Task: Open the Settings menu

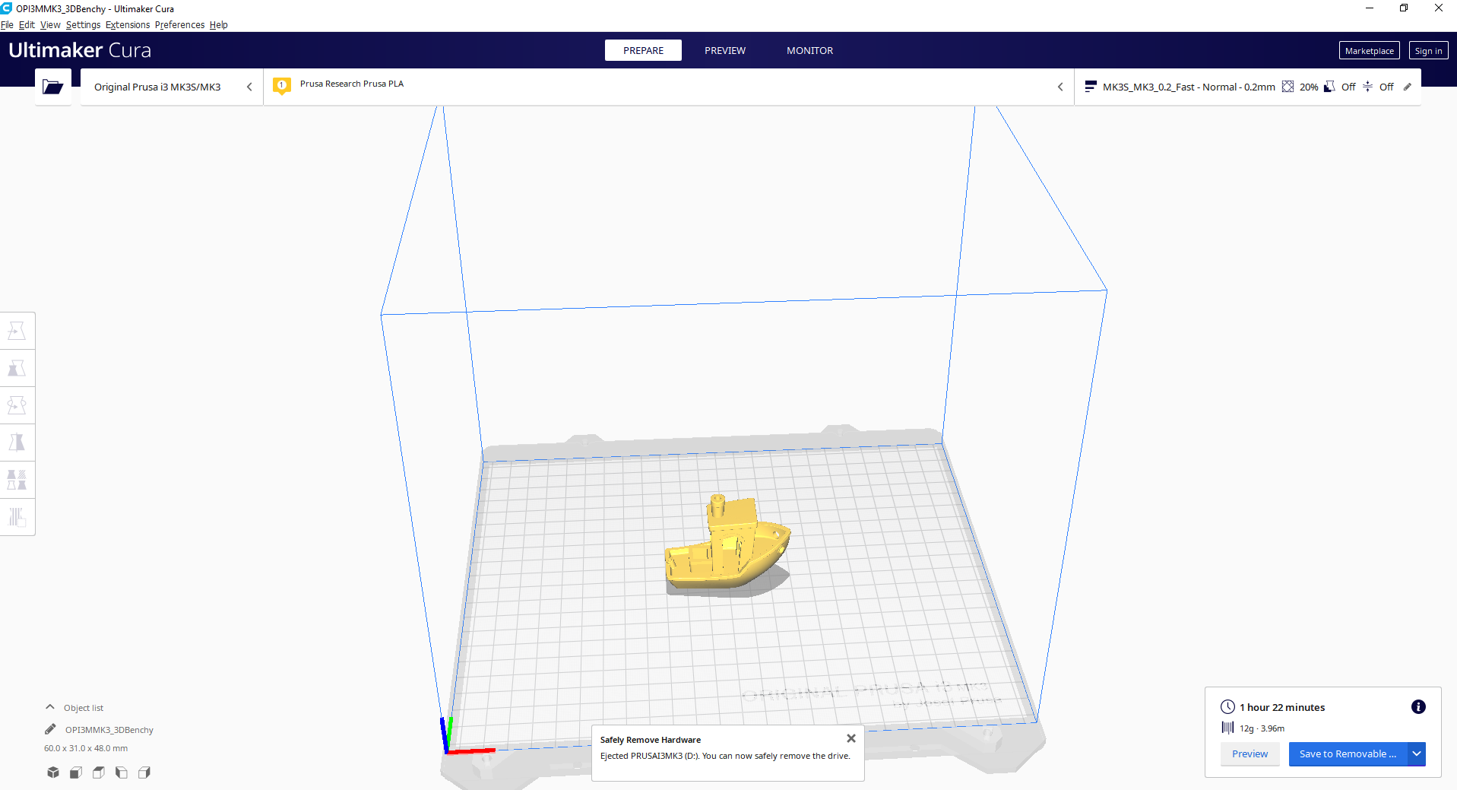Action: coord(83,25)
